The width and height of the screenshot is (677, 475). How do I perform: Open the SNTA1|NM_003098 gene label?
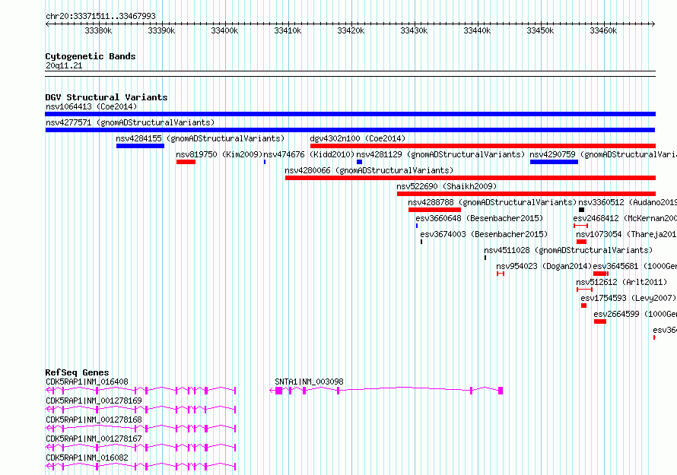pyautogui.click(x=309, y=382)
